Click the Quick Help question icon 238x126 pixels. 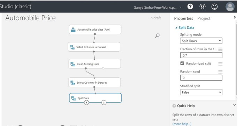pyautogui.click(x=174, y=106)
